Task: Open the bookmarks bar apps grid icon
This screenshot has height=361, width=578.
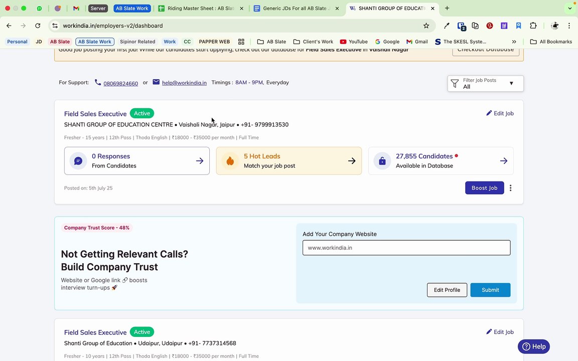Action: pyautogui.click(x=241, y=42)
